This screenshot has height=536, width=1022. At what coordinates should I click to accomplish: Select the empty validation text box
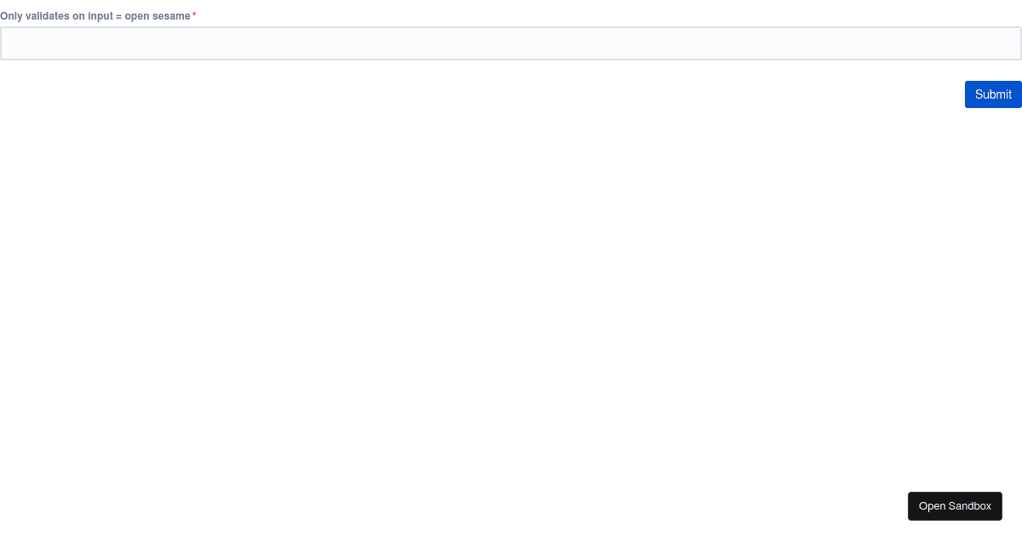[x=511, y=43]
